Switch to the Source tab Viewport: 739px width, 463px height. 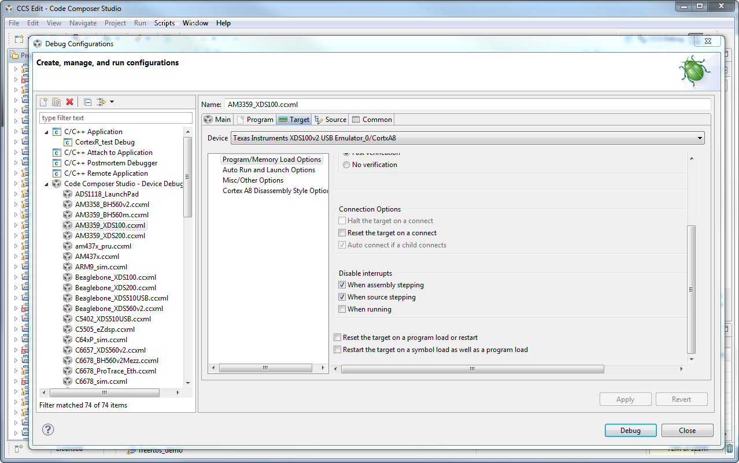pyautogui.click(x=330, y=120)
